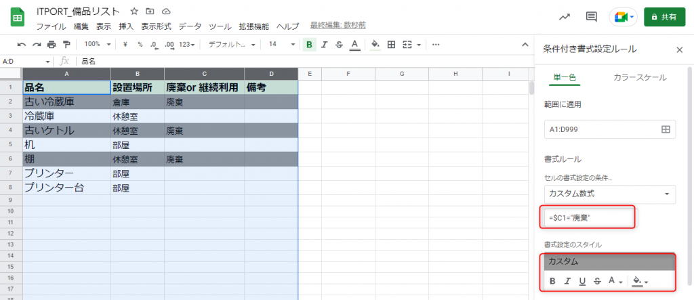Format as percent
Viewport: 694px width, 300px height.
(x=140, y=45)
